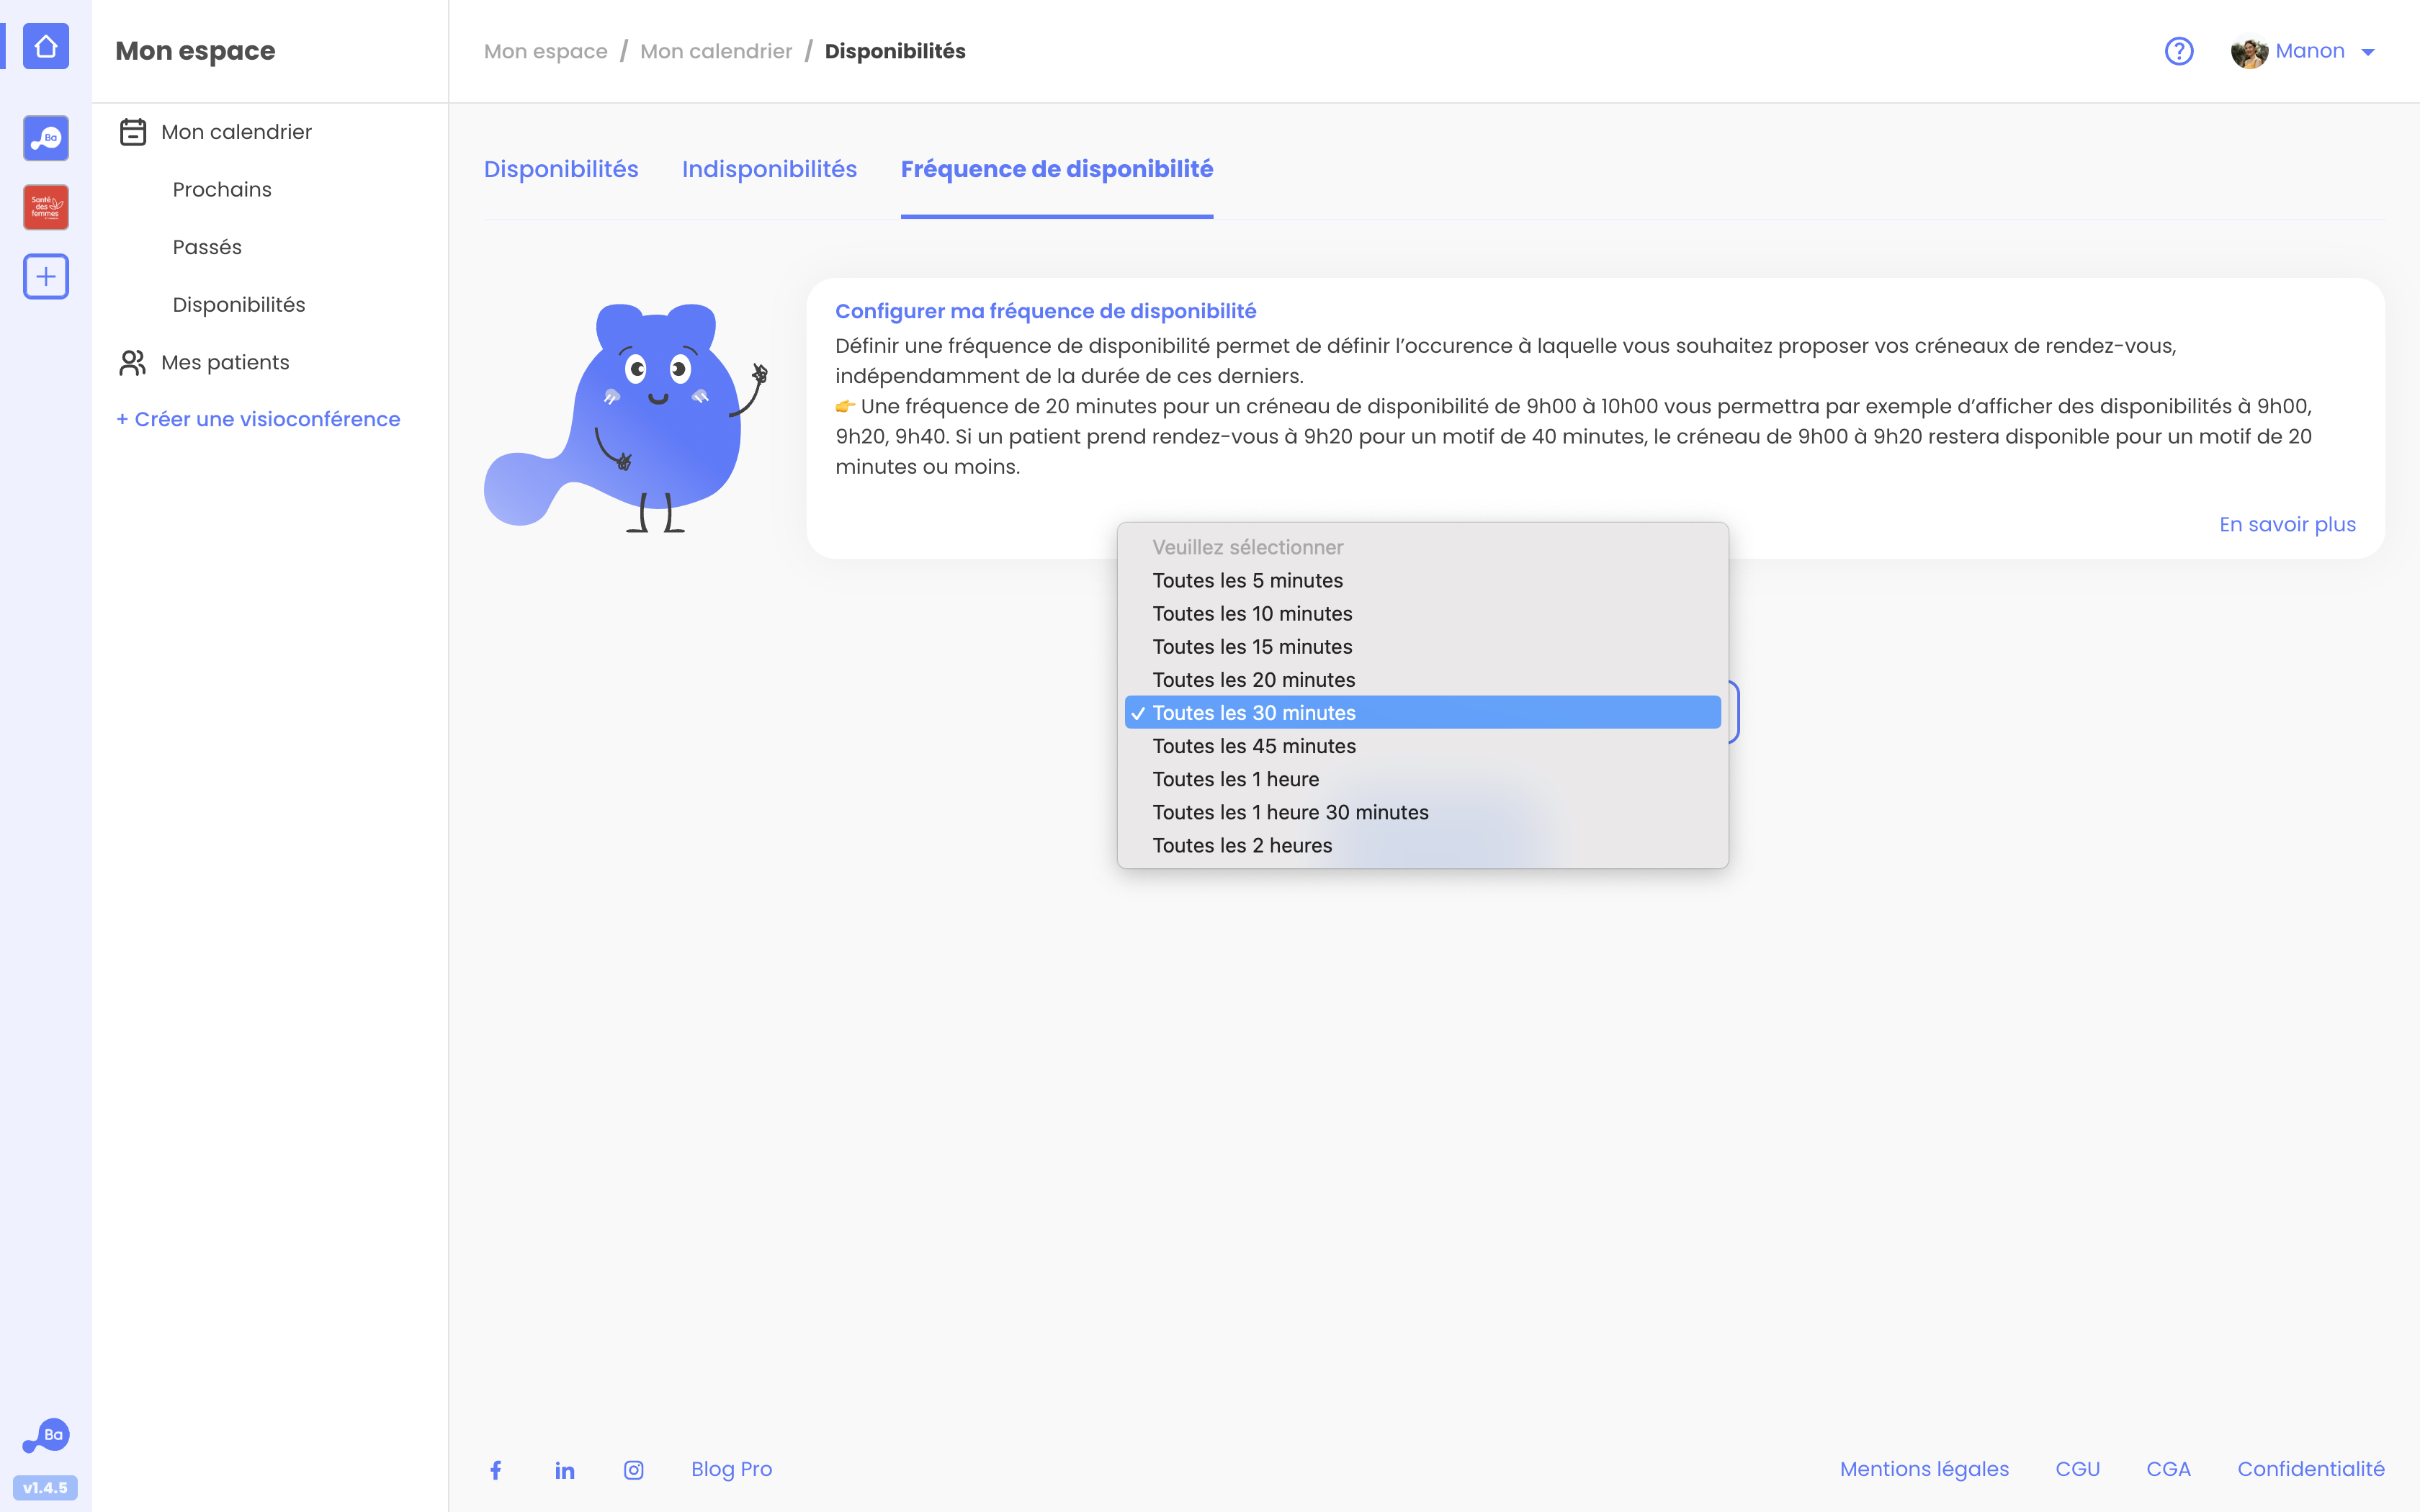Screen dimensions: 2420x1512
Task: Click Créer une visioconférence link
Action: point(258,419)
